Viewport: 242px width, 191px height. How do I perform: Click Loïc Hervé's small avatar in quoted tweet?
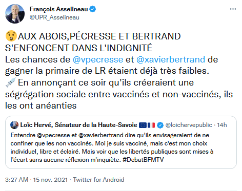point(14,125)
